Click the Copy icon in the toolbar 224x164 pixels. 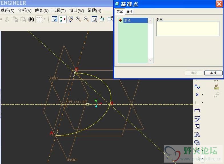click(x=15, y=19)
